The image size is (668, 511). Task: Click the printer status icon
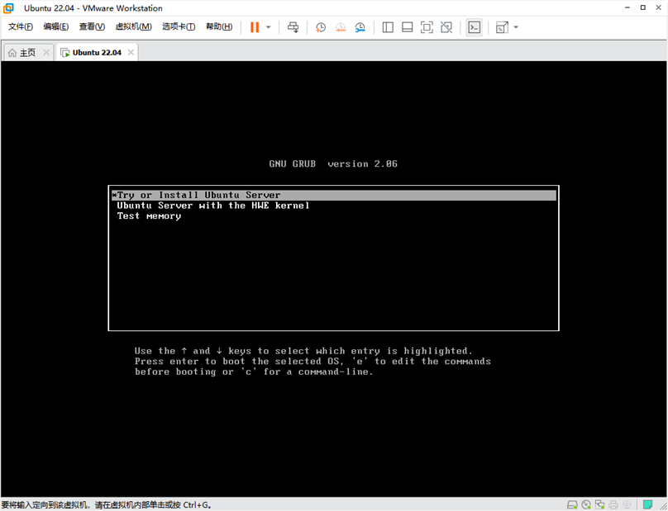(613, 504)
